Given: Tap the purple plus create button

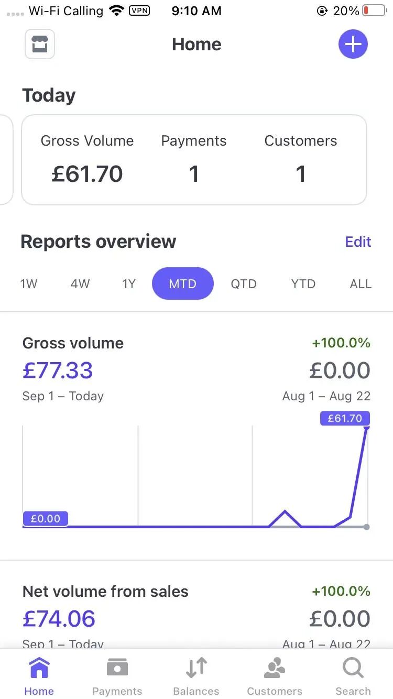Looking at the screenshot, I should pyautogui.click(x=353, y=44).
